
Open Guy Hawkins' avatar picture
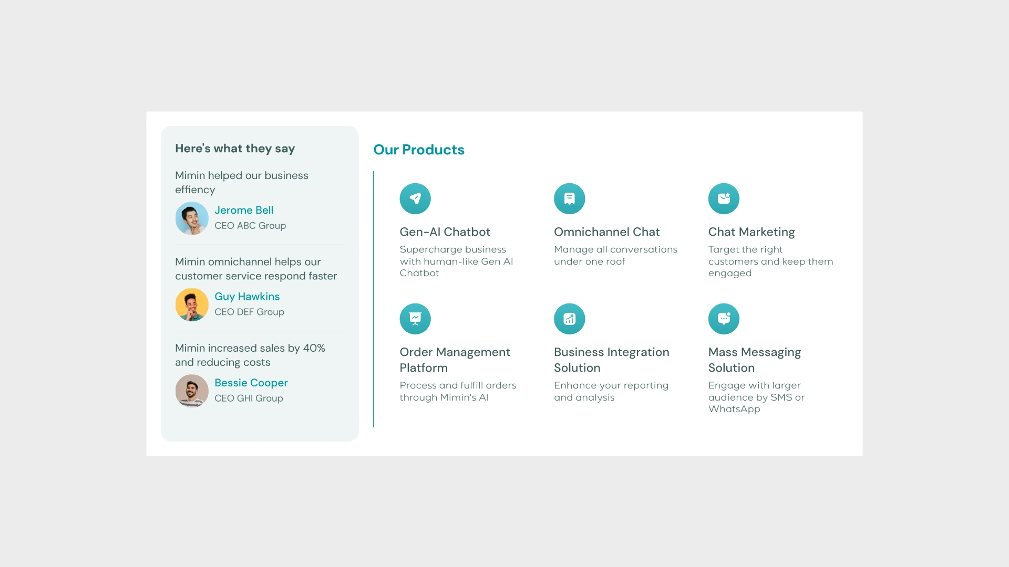pos(192,304)
